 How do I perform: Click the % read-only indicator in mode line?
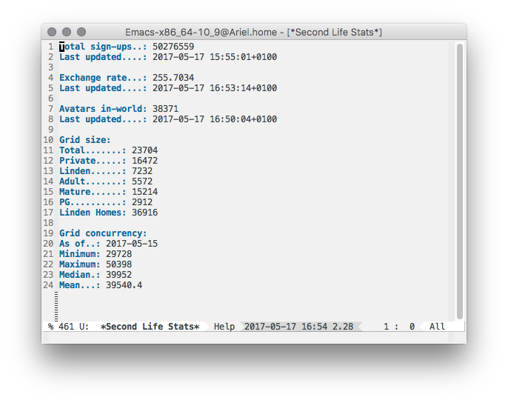pos(50,327)
